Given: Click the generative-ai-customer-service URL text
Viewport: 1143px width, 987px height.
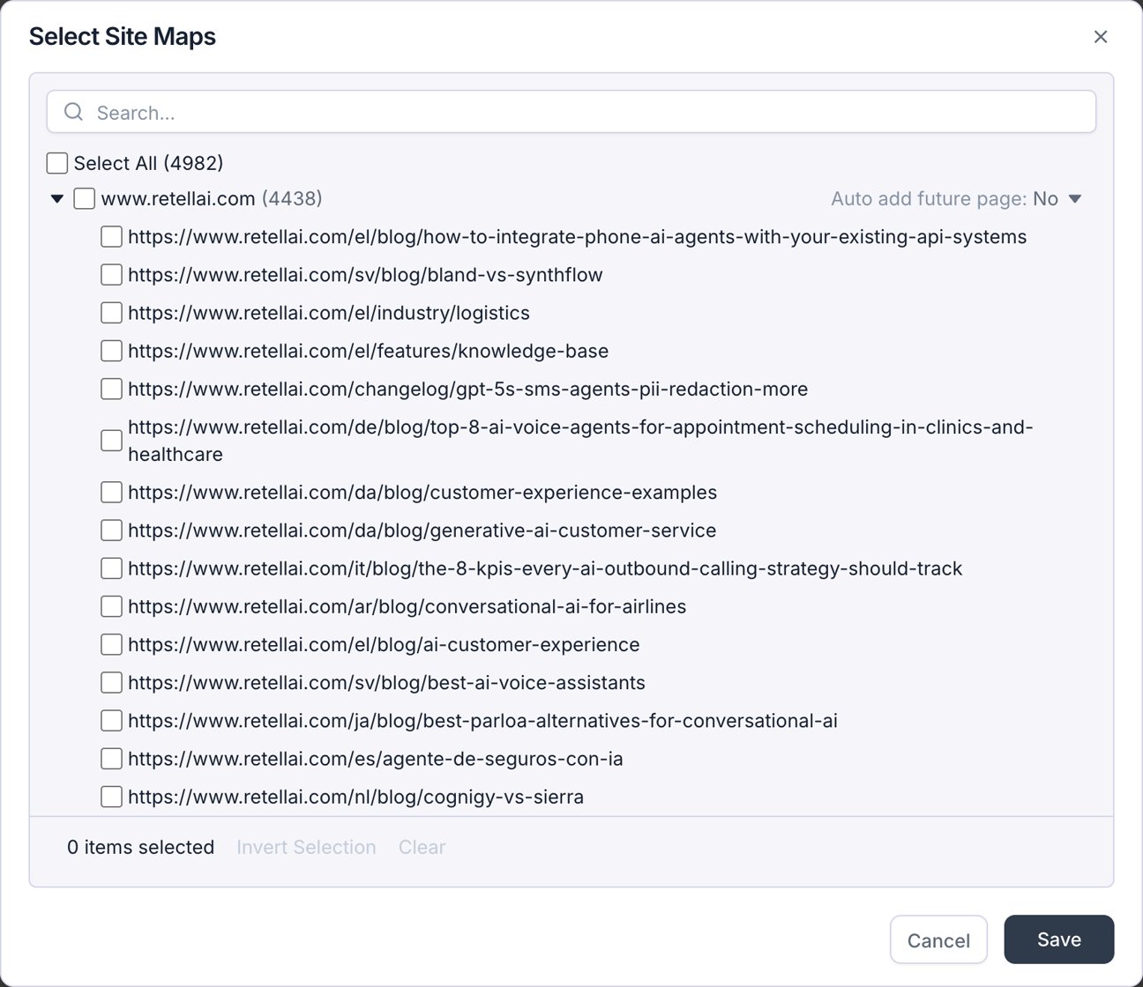Looking at the screenshot, I should point(422,530).
